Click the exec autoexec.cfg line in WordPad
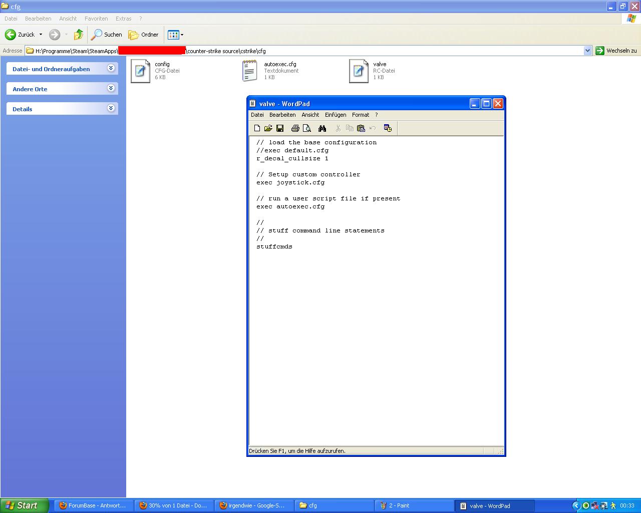Viewport: 641px width, 513px height. point(290,206)
